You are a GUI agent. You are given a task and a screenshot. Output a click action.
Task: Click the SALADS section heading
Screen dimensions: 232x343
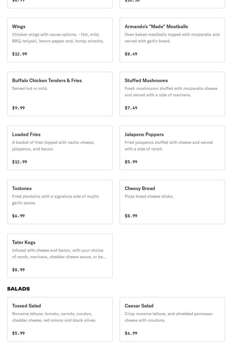coord(18,289)
